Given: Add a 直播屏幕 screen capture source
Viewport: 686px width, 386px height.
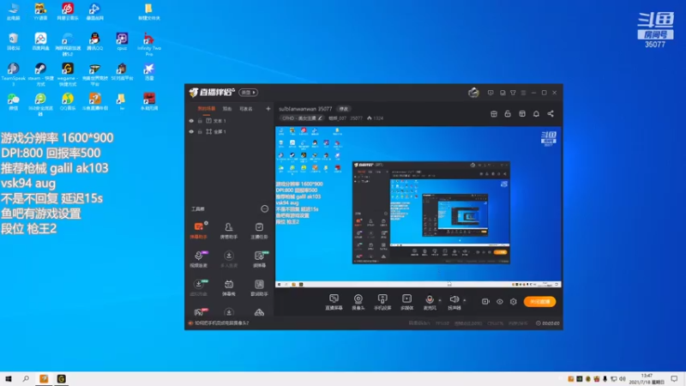Looking at the screenshot, I should (334, 302).
